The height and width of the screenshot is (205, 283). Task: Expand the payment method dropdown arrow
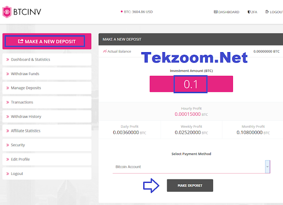(268, 167)
